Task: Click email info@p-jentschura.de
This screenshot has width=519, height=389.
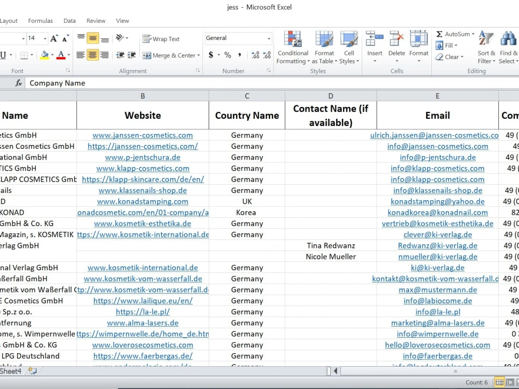Action: [438, 158]
